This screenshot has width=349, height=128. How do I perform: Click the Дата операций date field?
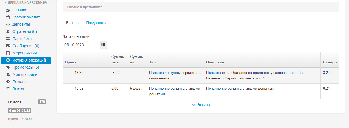pyautogui.click(x=81, y=44)
